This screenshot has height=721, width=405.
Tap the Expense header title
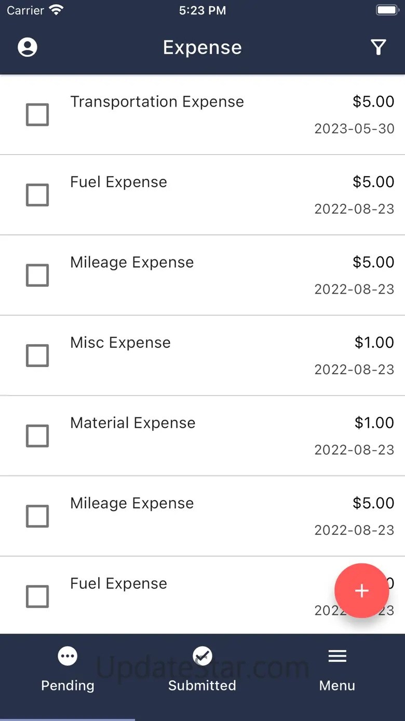tap(203, 47)
